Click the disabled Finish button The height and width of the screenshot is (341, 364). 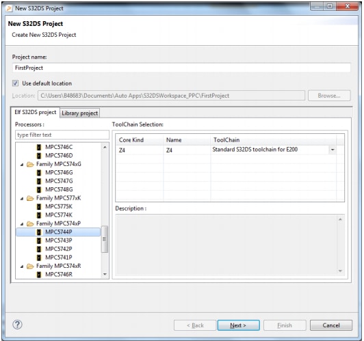[x=285, y=325]
